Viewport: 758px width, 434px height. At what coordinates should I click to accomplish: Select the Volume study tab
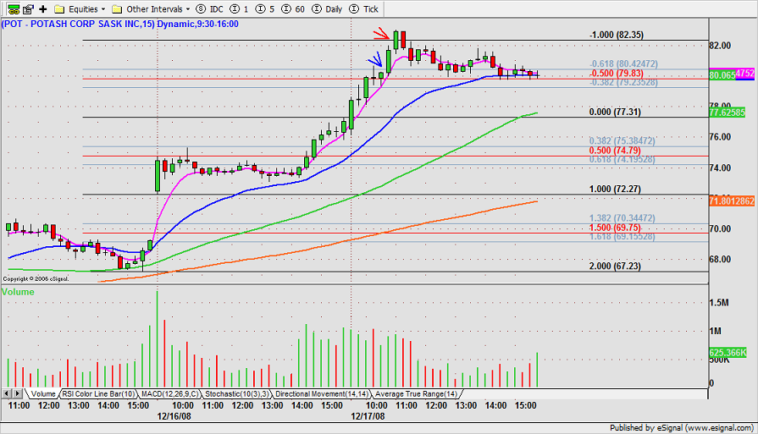tap(43, 394)
